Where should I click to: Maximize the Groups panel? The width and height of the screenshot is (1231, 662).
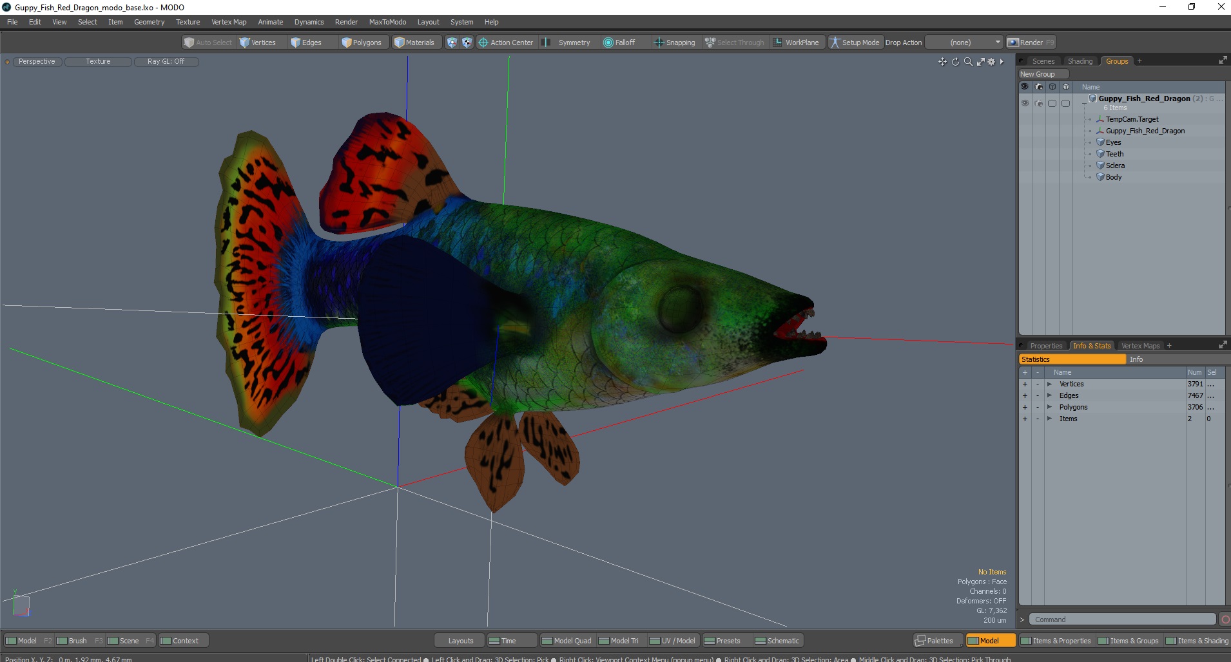pos(1223,61)
